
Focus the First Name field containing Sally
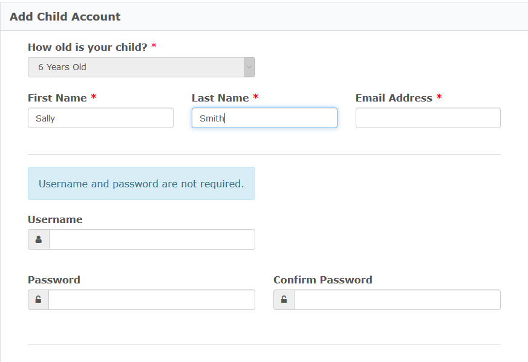pos(100,118)
